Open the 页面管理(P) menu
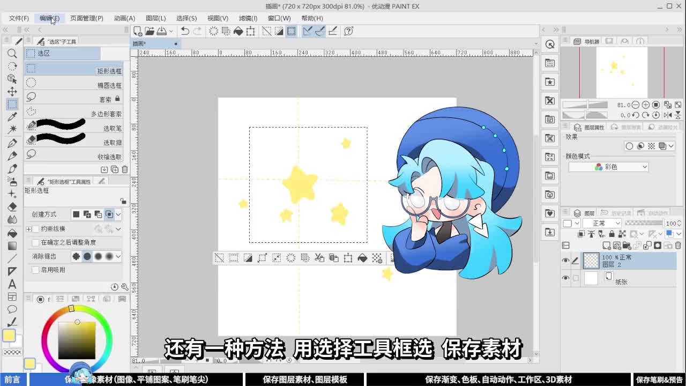This screenshot has height=386, width=686. click(x=86, y=18)
